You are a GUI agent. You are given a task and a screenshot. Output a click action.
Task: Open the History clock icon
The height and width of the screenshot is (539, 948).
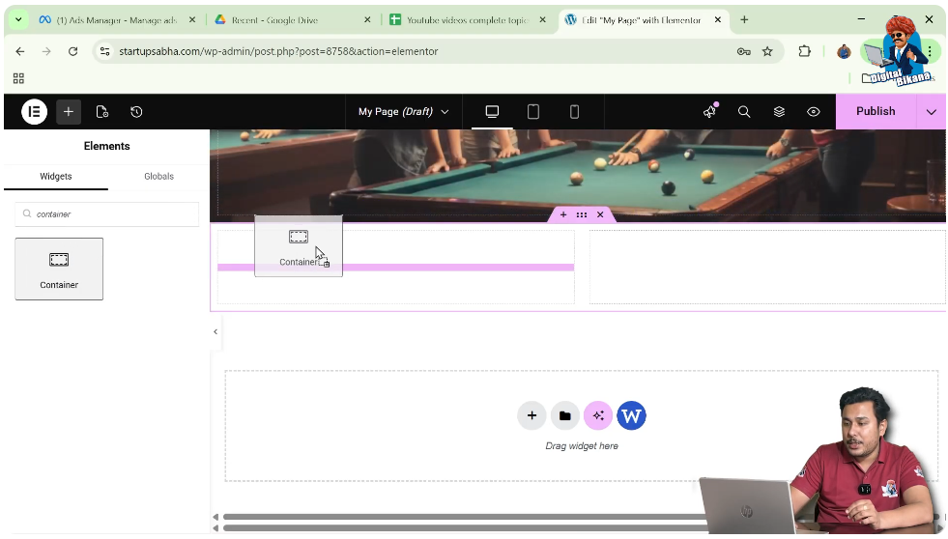(136, 112)
